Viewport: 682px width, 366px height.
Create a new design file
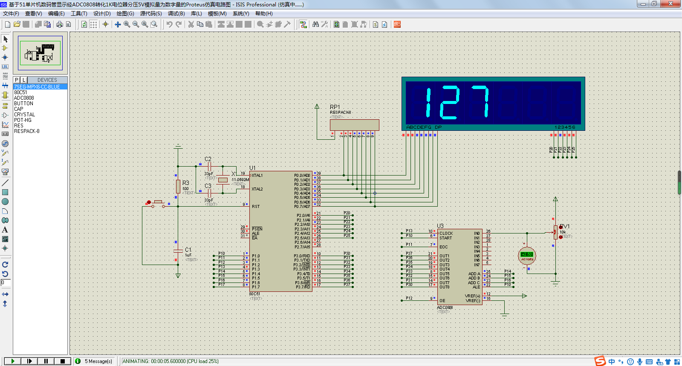coord(8,24)
